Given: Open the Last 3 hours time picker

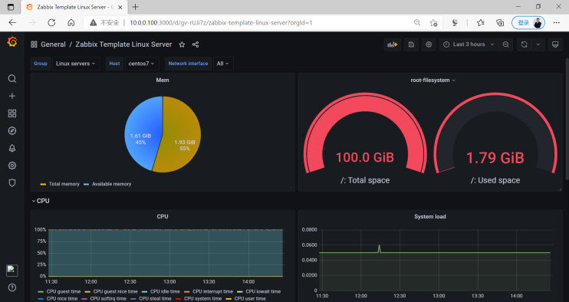Looking at the screenshot, I should [x=469, y=44].
